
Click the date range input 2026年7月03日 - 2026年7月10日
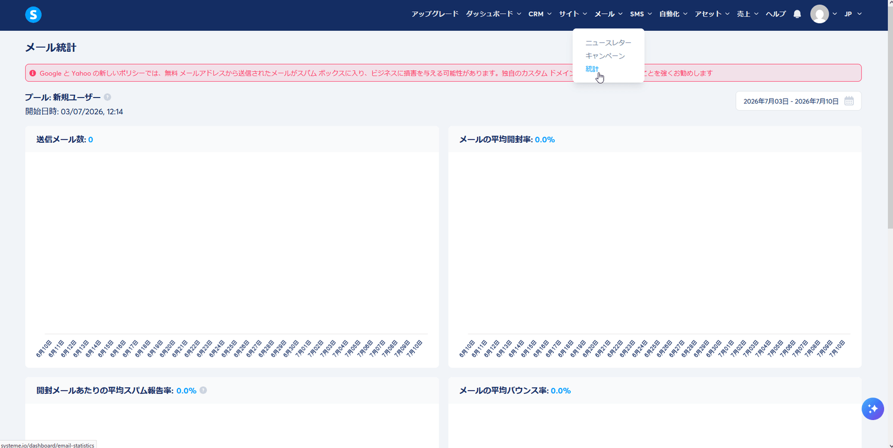pyautogui.click(x=798, y=101)
